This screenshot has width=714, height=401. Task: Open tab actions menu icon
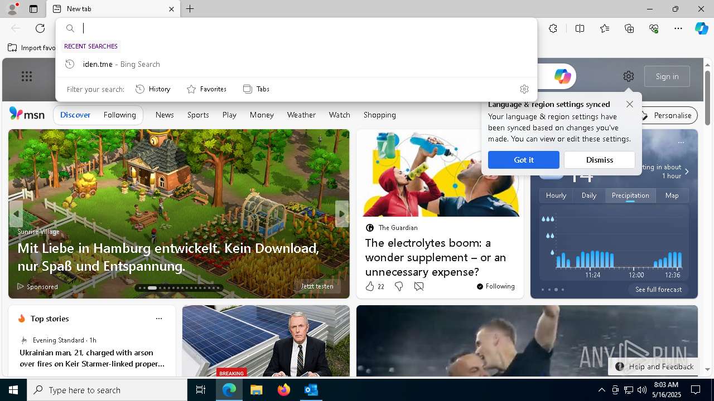(33, 9)
